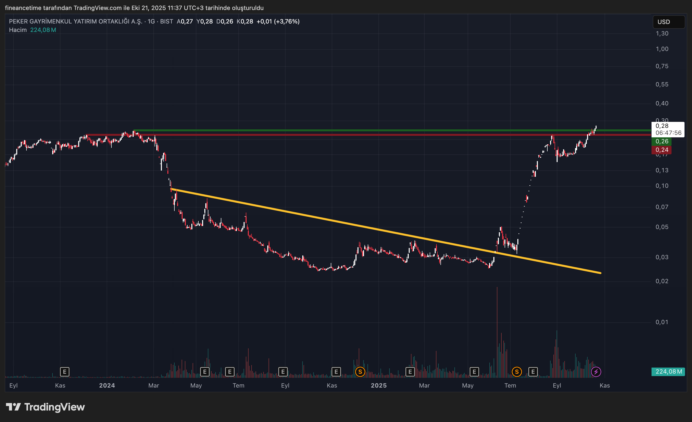The height and width of the screenshot is (422, 692).
Task: Click the orange S split marker after Tem 2025
Action: click(x=517, y=372)
